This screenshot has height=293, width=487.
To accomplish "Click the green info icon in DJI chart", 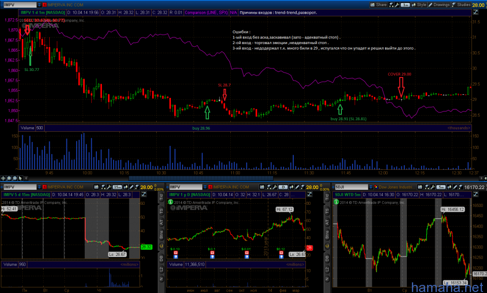I will point(335,202).
